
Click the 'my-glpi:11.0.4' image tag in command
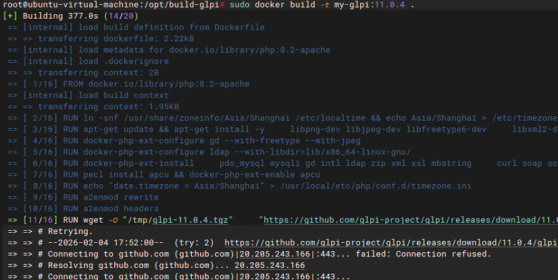click(370, 5)
